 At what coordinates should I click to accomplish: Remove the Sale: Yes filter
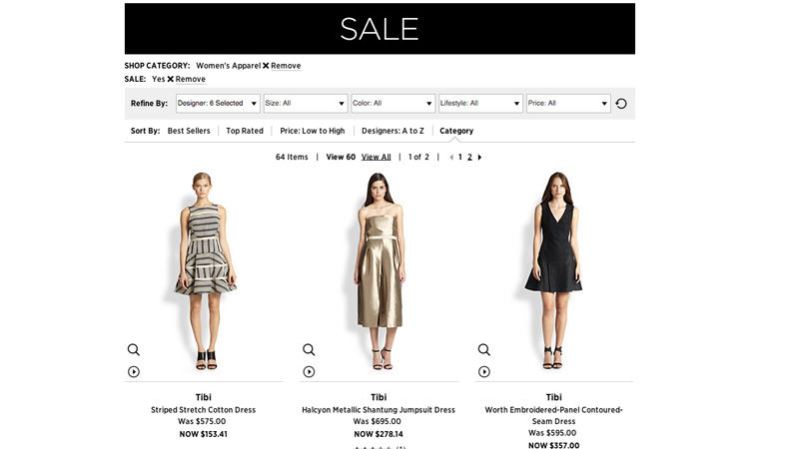coord(185,79)
